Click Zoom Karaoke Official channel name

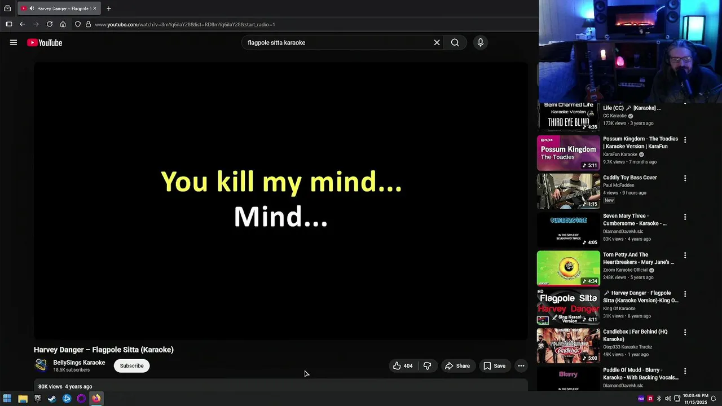coord(625,270)
